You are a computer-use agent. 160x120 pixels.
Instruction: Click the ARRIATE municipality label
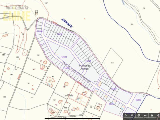[x=67, y=23]
